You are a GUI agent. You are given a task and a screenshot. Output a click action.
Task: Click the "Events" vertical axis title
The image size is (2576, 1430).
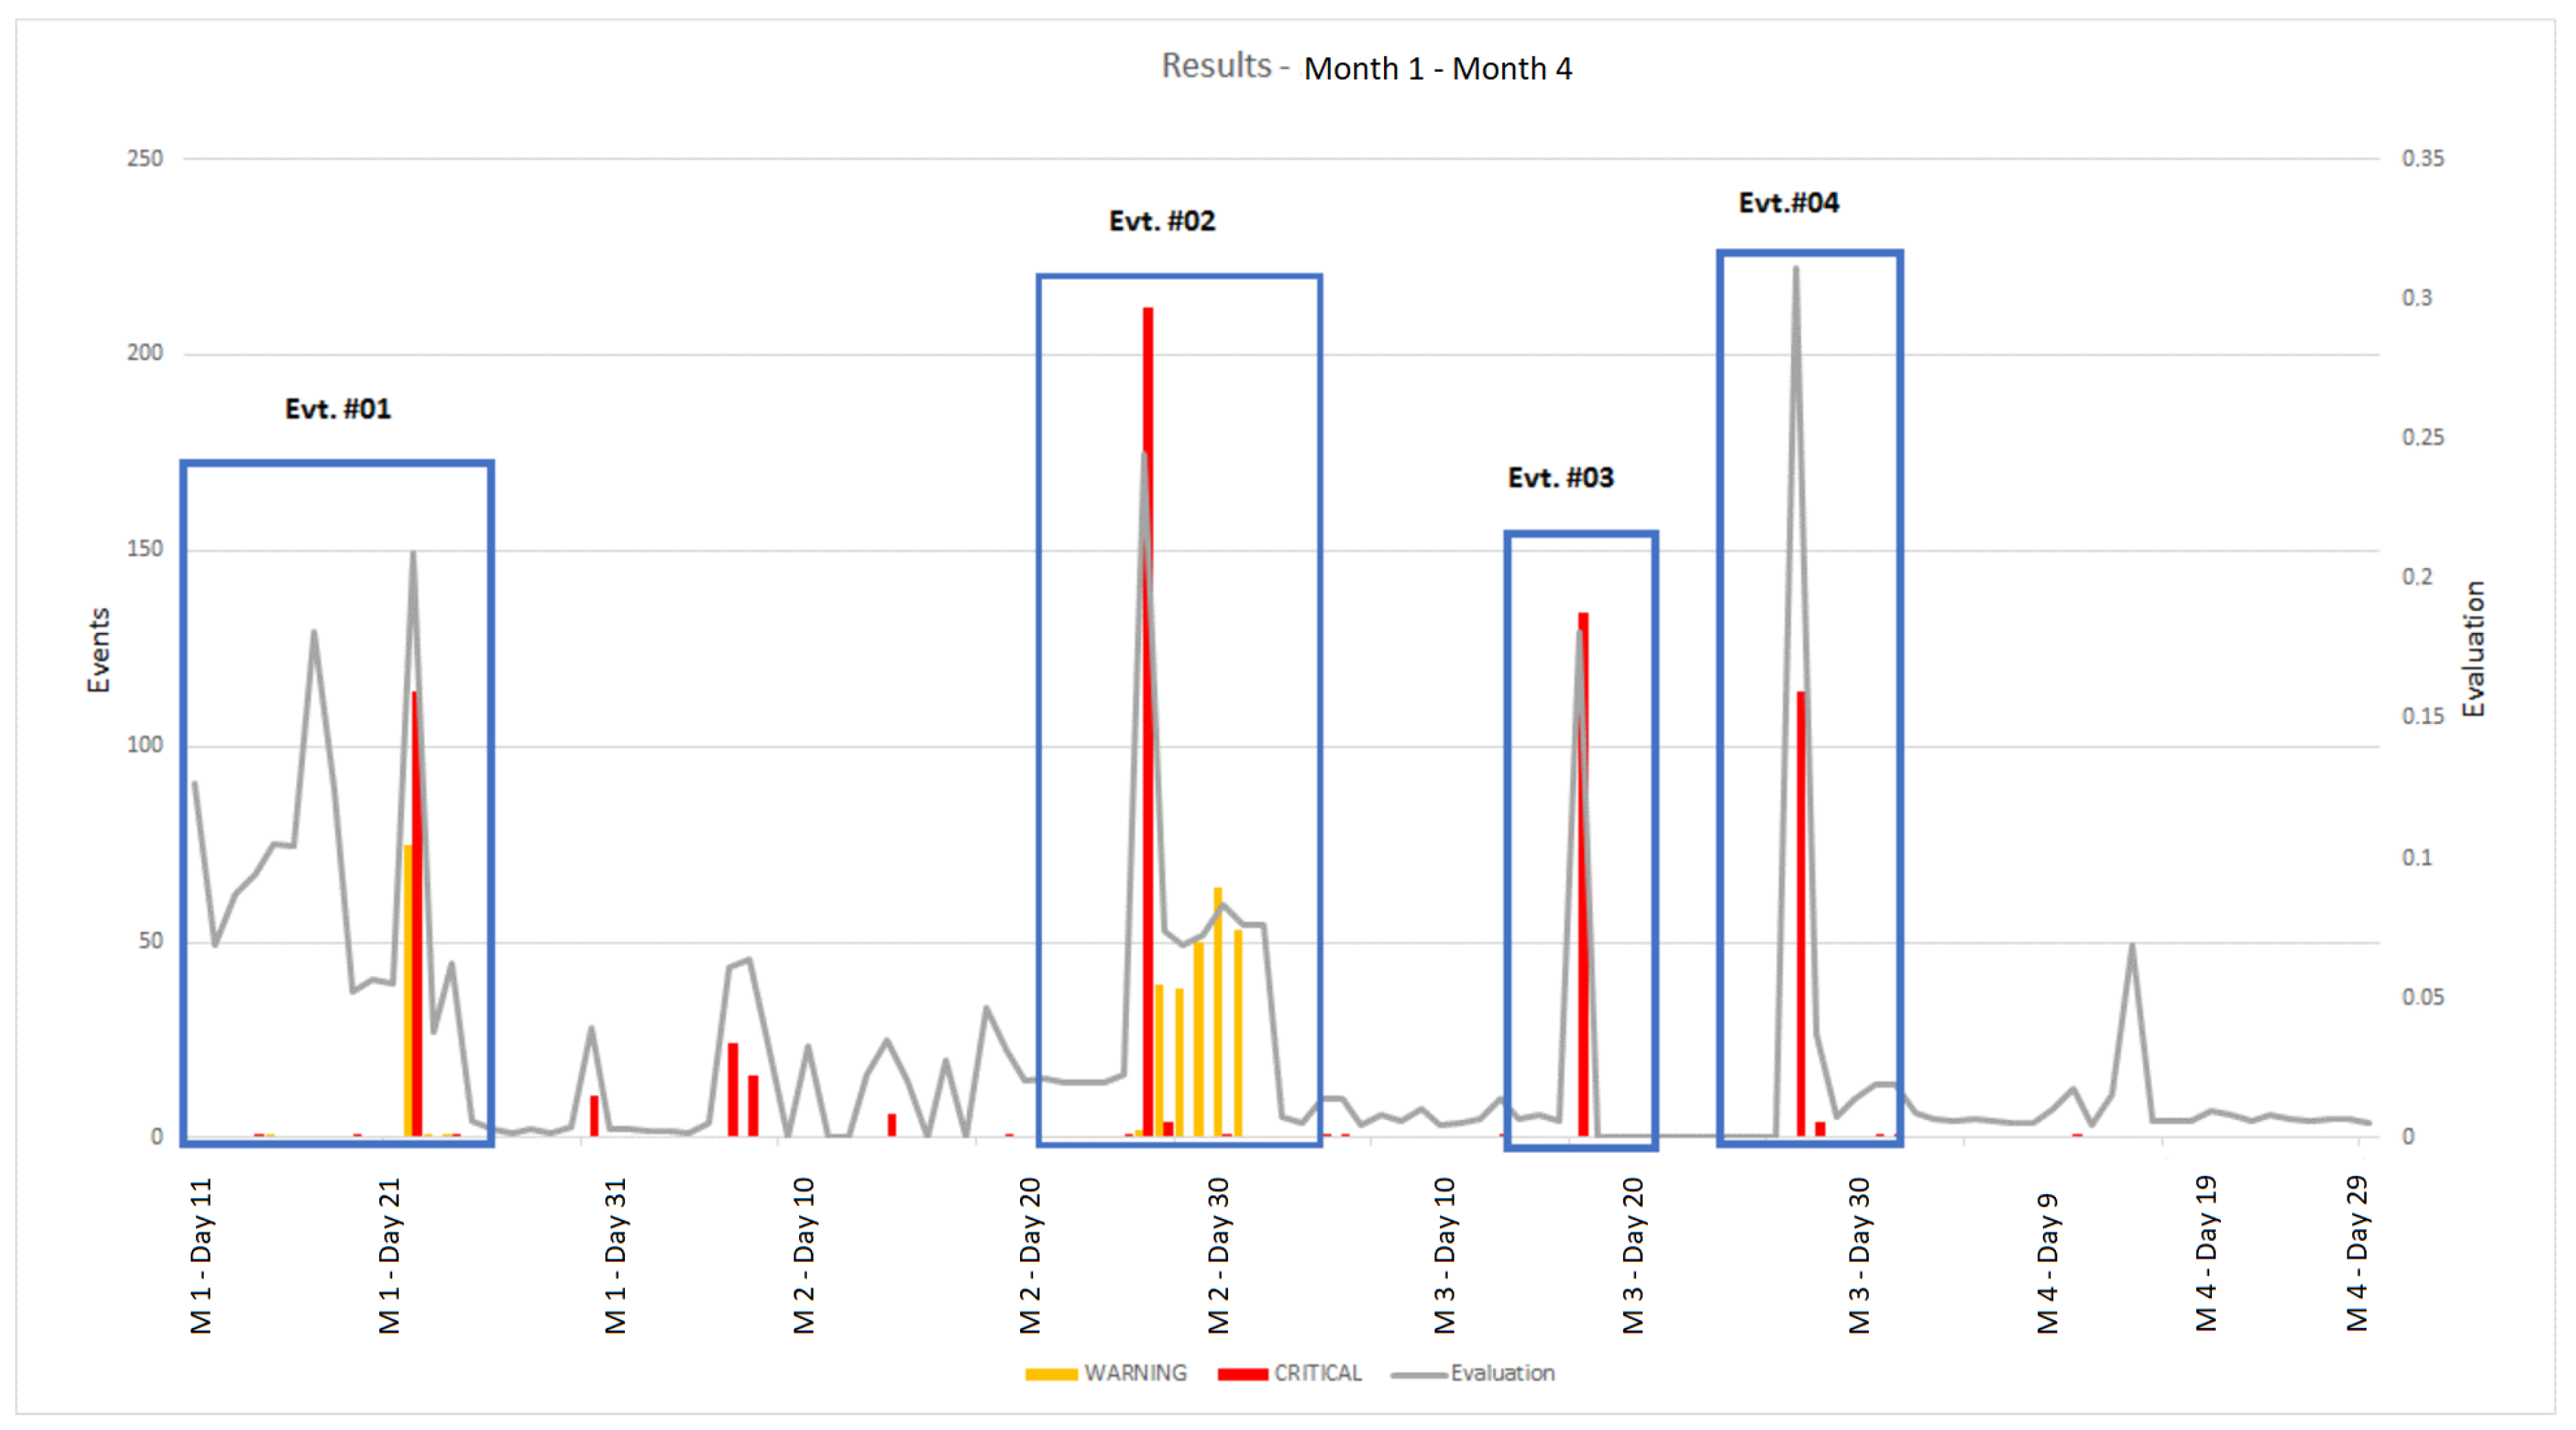tap(98, 651)
